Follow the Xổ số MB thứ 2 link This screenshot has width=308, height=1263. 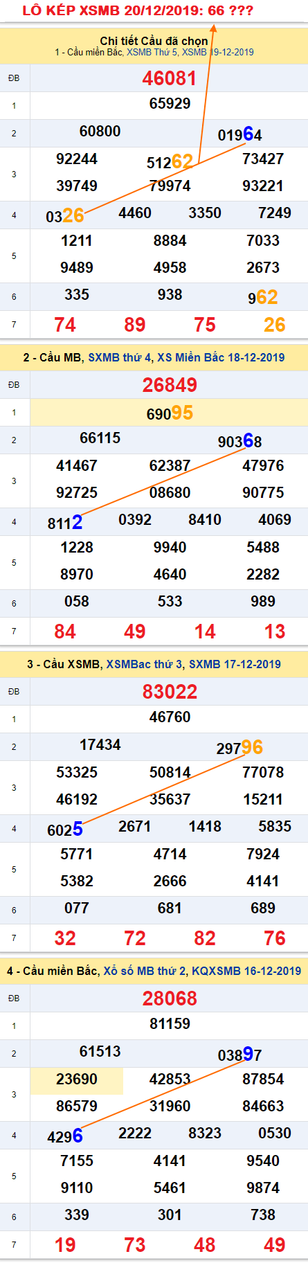pyautogui.click(x=144, y=971)
